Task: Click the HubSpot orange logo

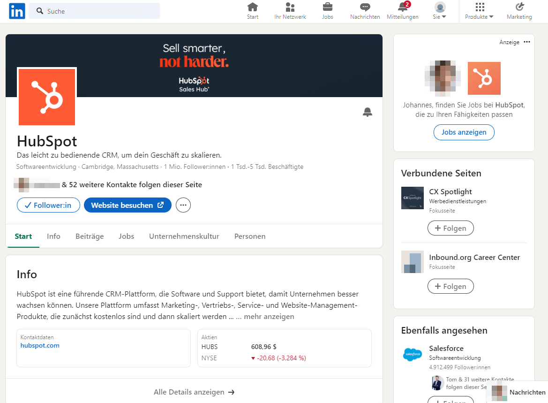Action: point(47,97)
